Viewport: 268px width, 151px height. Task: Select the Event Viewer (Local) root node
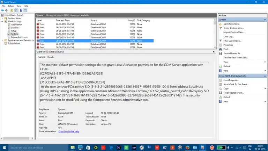[x=14, y=15]
